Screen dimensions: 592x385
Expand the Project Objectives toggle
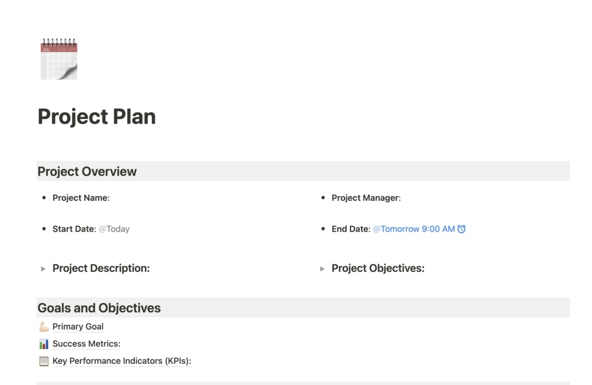pos(322,269)
